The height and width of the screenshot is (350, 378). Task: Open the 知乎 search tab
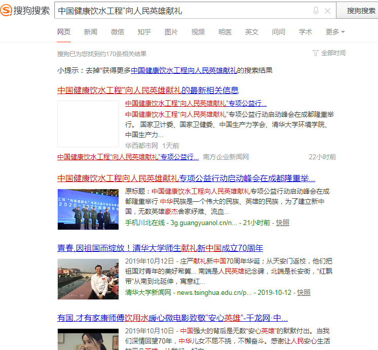pos(144,32)
